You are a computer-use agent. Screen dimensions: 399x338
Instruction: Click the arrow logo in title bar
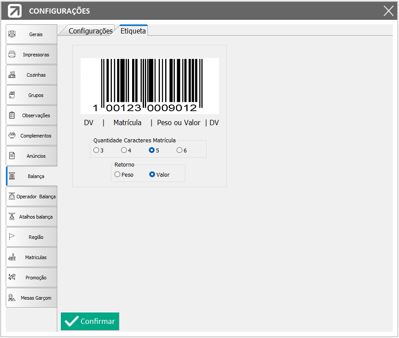(15, 11)
